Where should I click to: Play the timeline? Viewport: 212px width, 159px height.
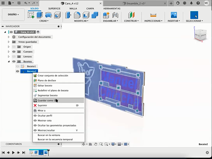coord(13,153)
